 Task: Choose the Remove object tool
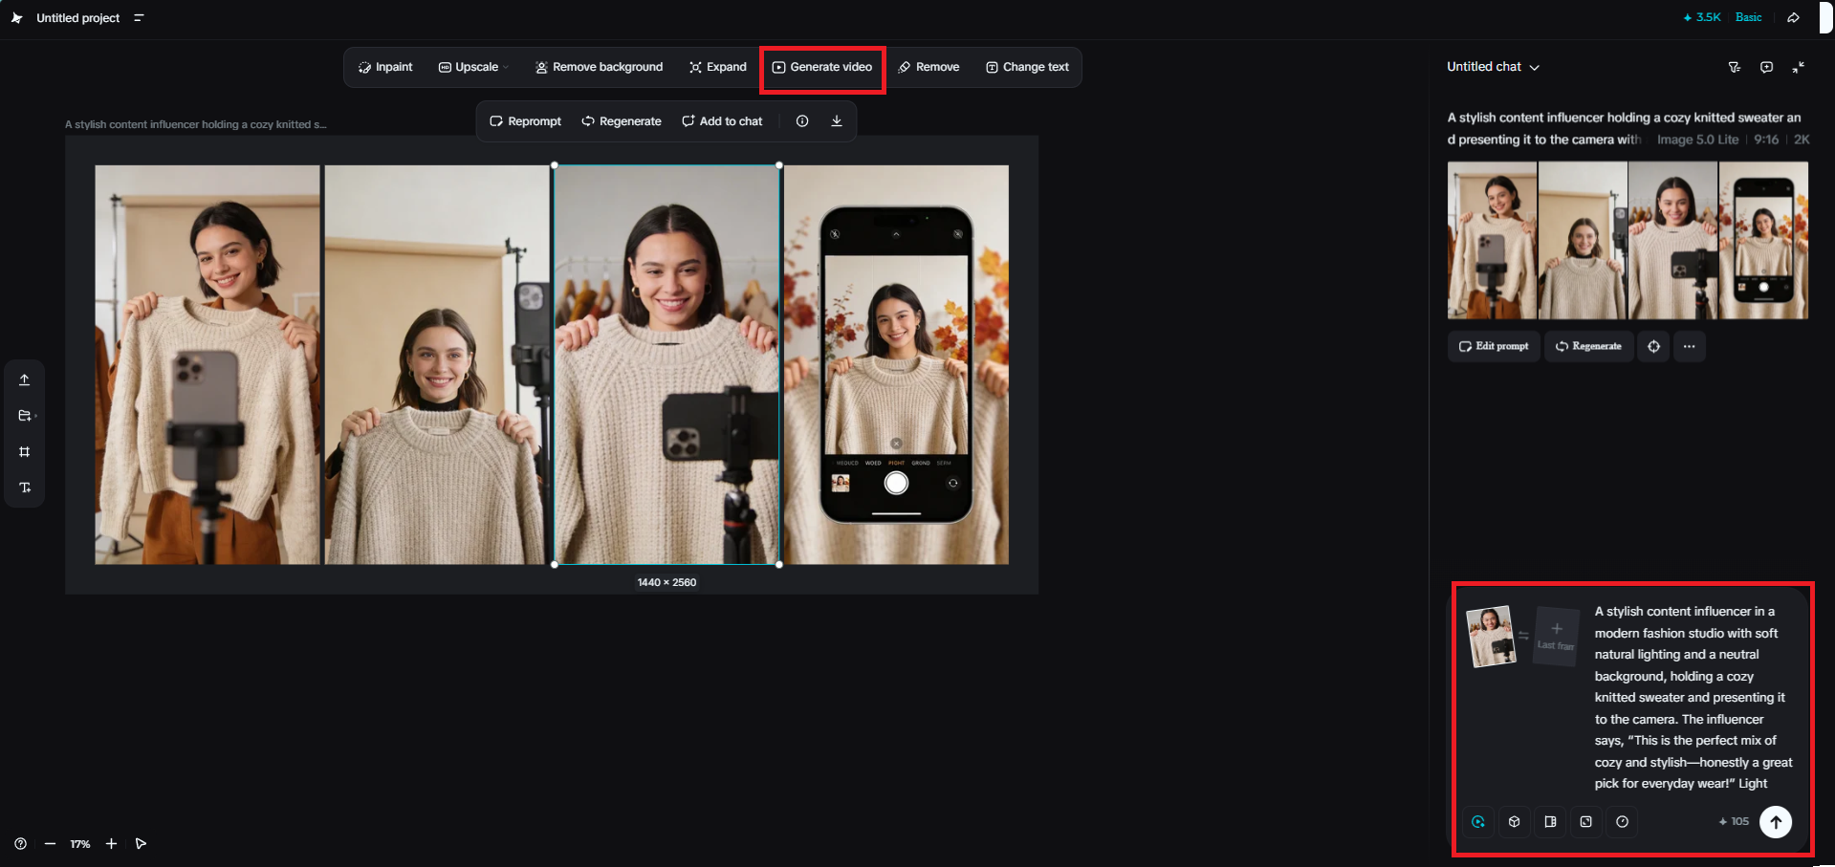click(x=928, y=67)
